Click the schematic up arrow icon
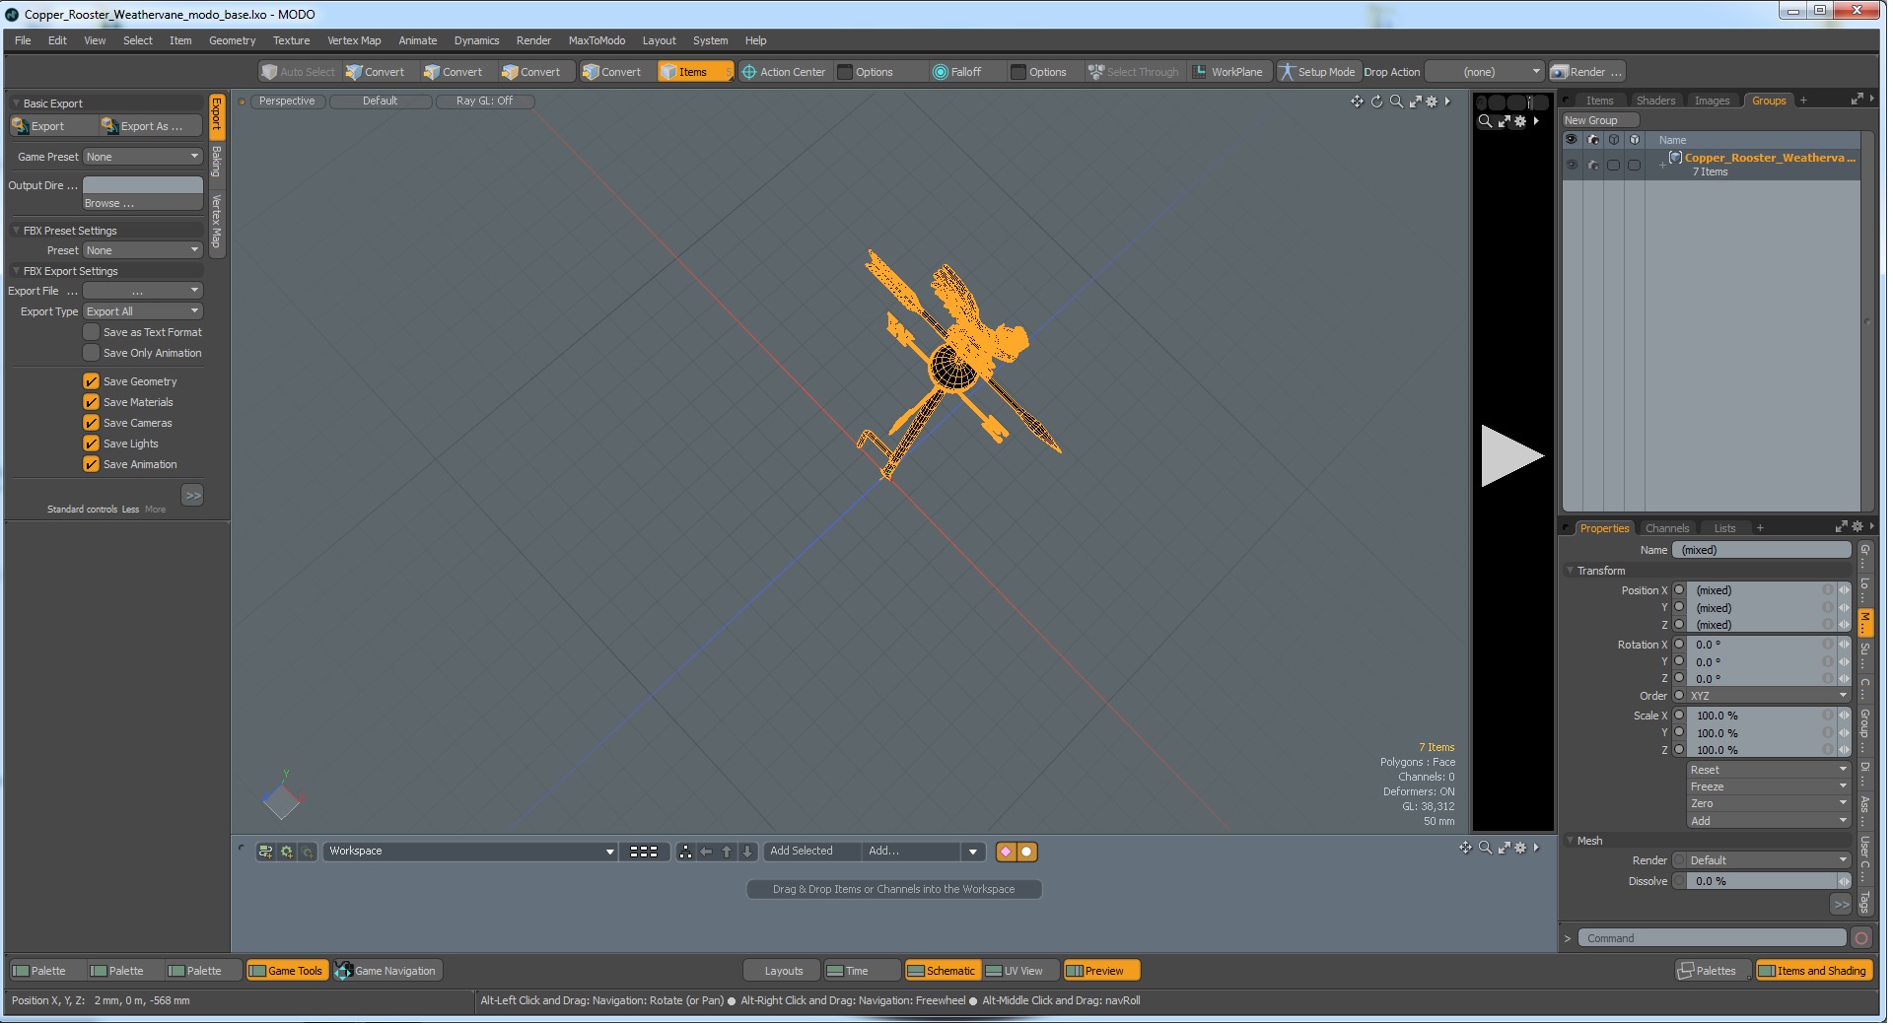1893x1025 pixels. (727, 852)
